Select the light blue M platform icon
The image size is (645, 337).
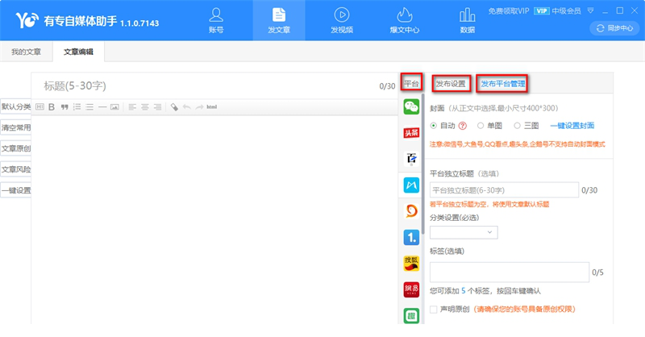click(x=411, y=185)
